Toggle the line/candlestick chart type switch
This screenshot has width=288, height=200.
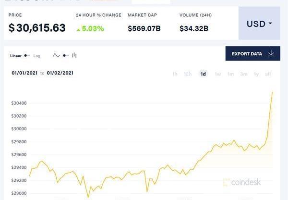point(66,56)
